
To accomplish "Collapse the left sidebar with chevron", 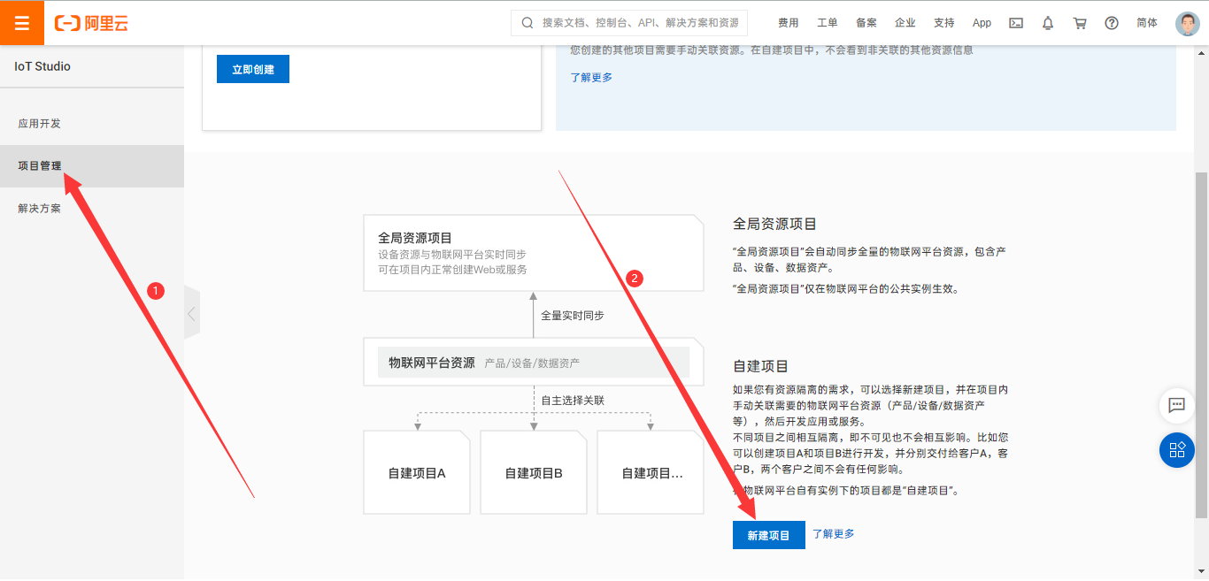I will click(x=192, y=313).
